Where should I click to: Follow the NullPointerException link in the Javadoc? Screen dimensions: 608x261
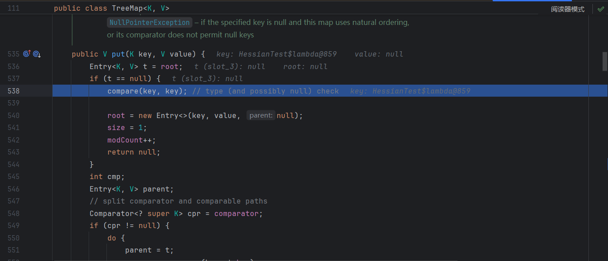coord(150,22)
